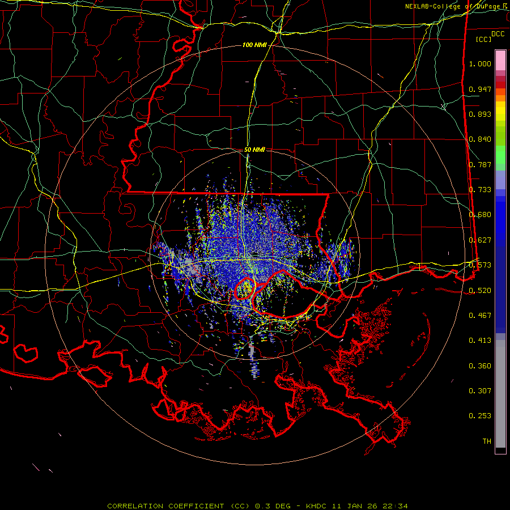Screen dimensions: 510x510
Task: Click the 0.573 scale value
Action: click(x=480, y=265)
